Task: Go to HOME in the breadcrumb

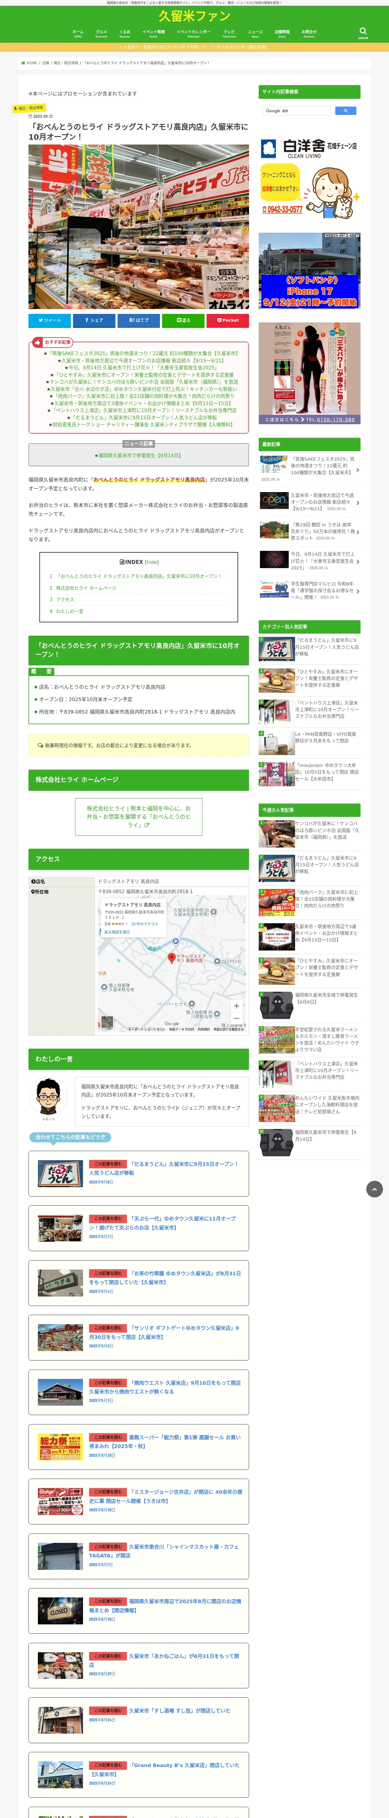Action: [x=30, y=63]
